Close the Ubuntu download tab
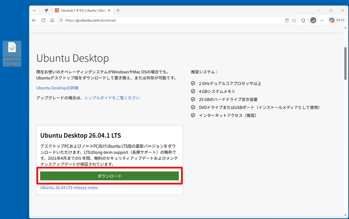Screen dimensions: 349x219 pos(109,10)
